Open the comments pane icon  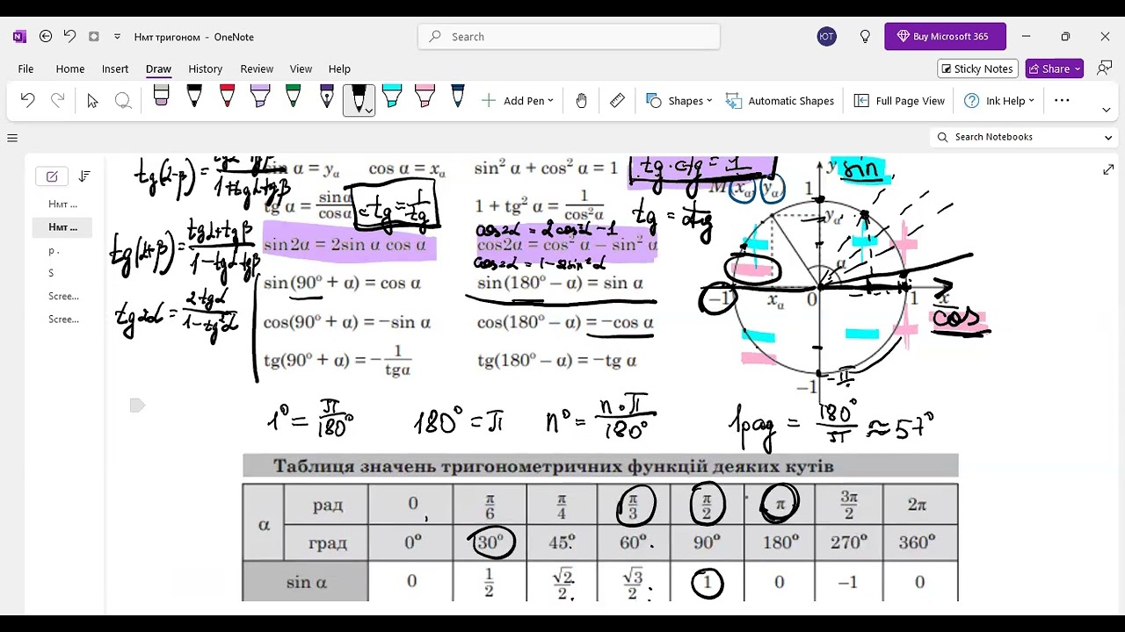(x=1105, y=68)
